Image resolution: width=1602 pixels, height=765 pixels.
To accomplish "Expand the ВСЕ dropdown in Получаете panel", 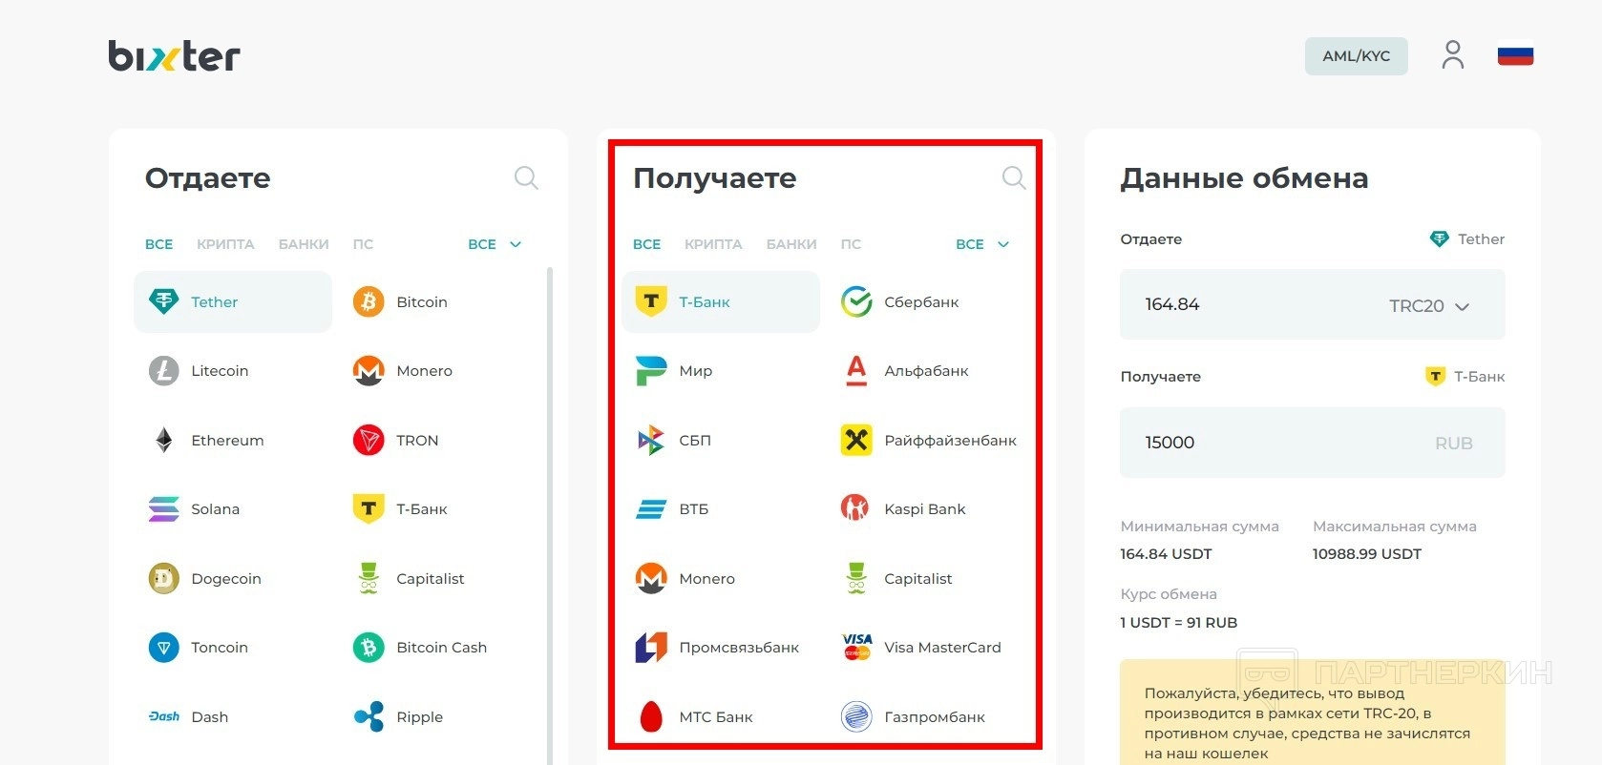I will pyautogui.click(x=982, y=244).
